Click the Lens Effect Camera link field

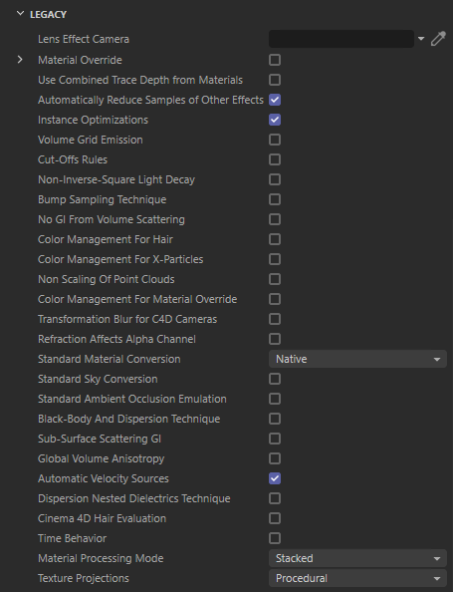(x=341, y=39)
